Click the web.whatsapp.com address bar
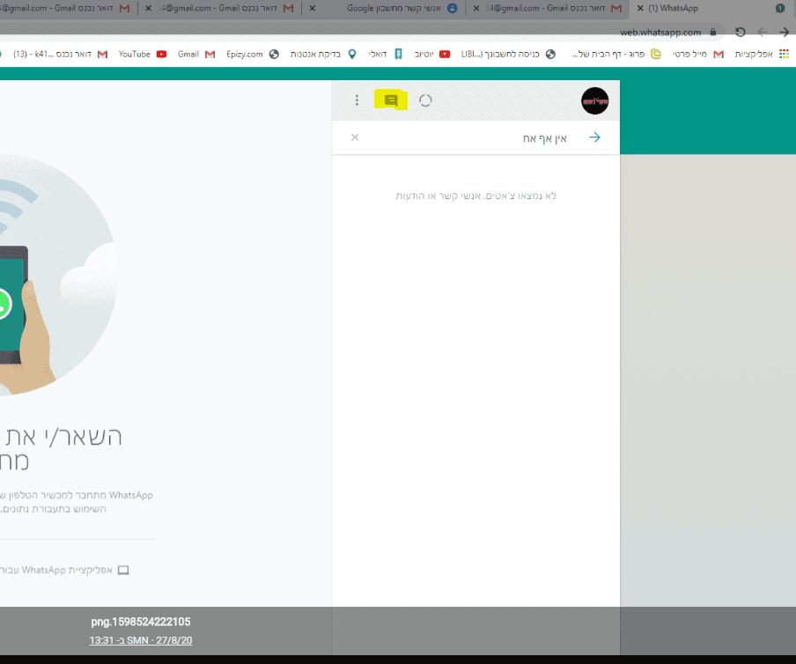Screen dimensions: 796x664 click(x=660, y=33)
